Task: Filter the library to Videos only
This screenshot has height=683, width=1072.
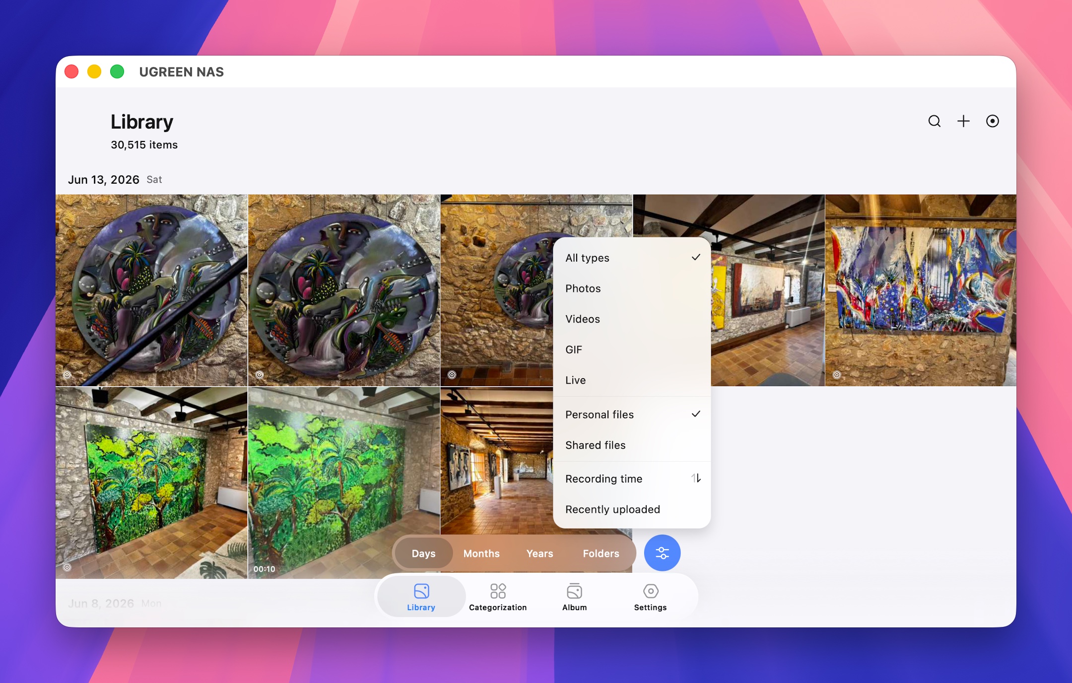Action: coord(632,319)
